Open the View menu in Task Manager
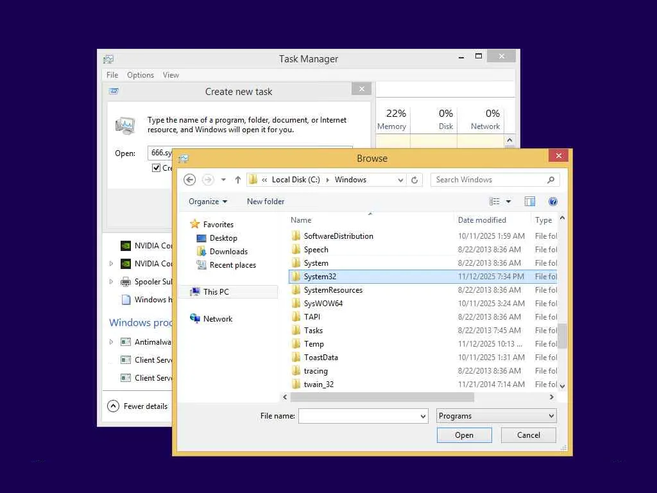657x493 pixels. [171, 75]
